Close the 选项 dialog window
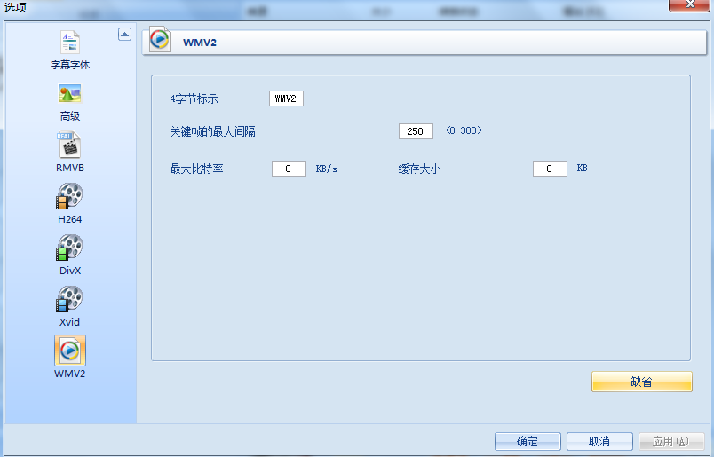 (689, 4)
